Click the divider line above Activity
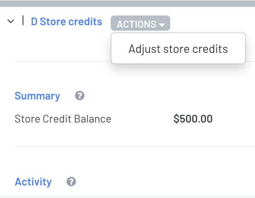This screenshot has height=198, width=255. click(x=135, y=147)
